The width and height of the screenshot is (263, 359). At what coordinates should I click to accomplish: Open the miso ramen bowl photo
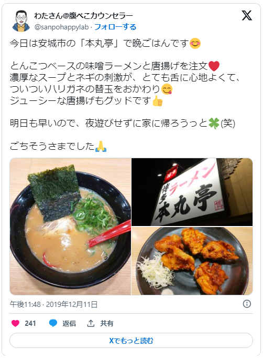70,227
